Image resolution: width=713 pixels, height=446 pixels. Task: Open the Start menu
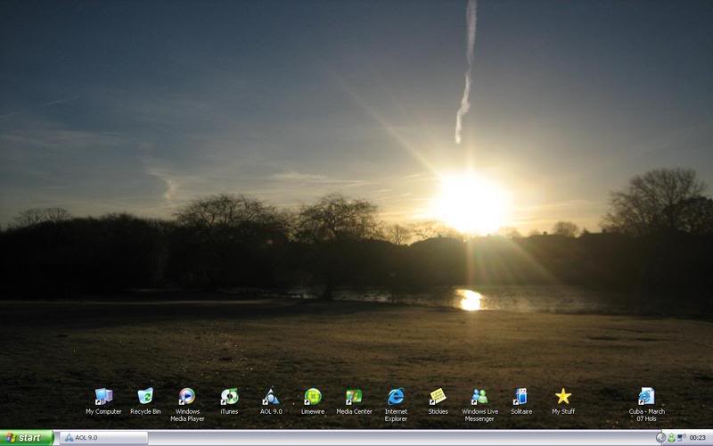27,438
